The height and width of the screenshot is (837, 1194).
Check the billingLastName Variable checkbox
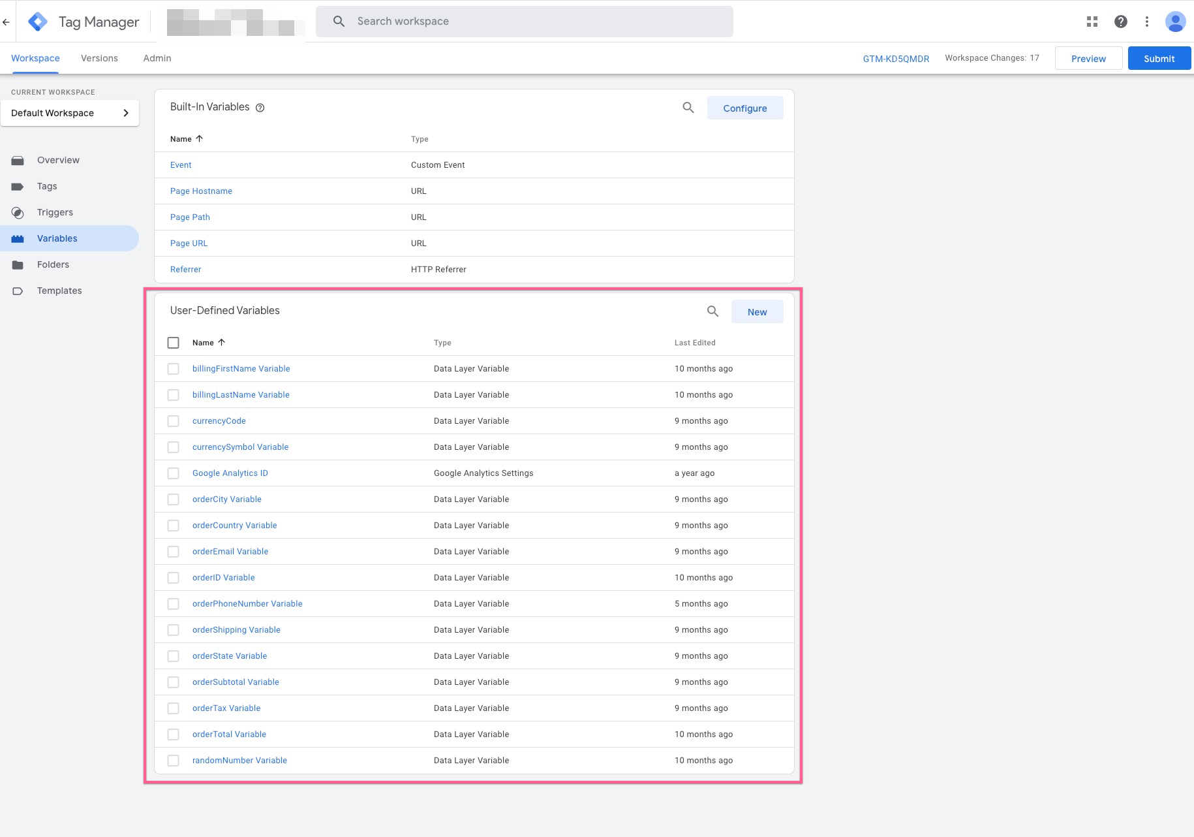[174, 395]
